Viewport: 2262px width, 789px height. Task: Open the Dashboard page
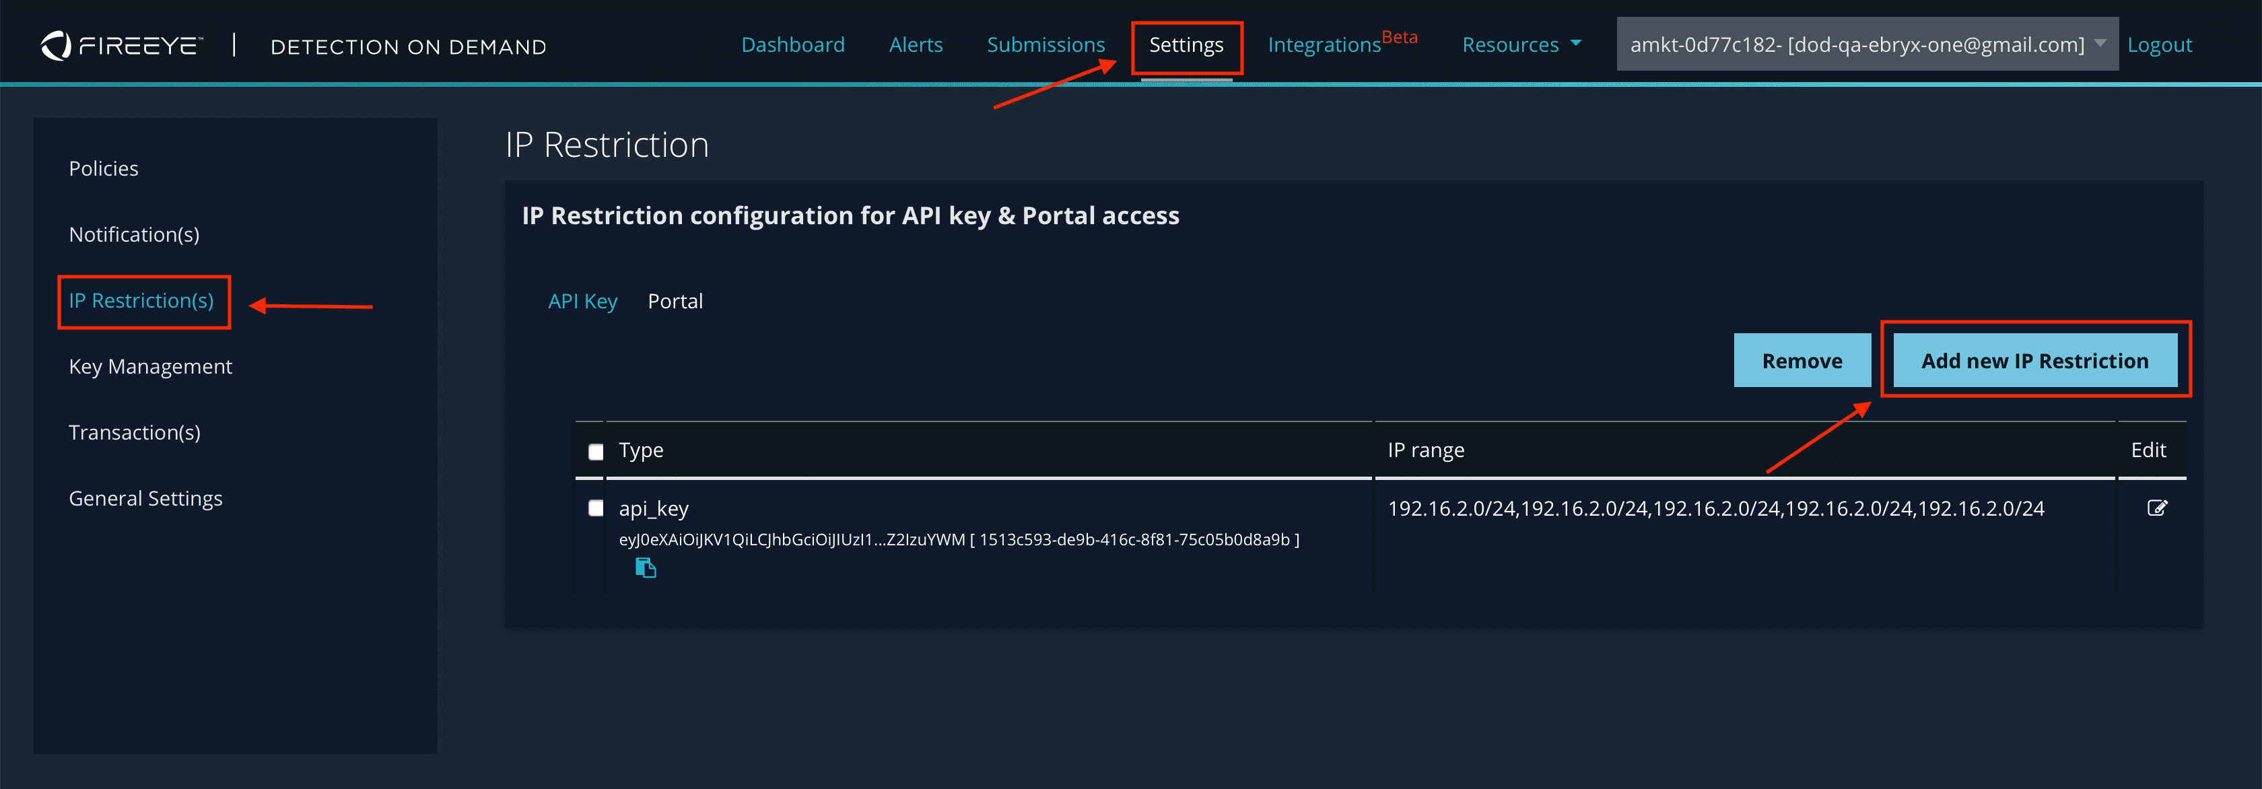point(792,44)
